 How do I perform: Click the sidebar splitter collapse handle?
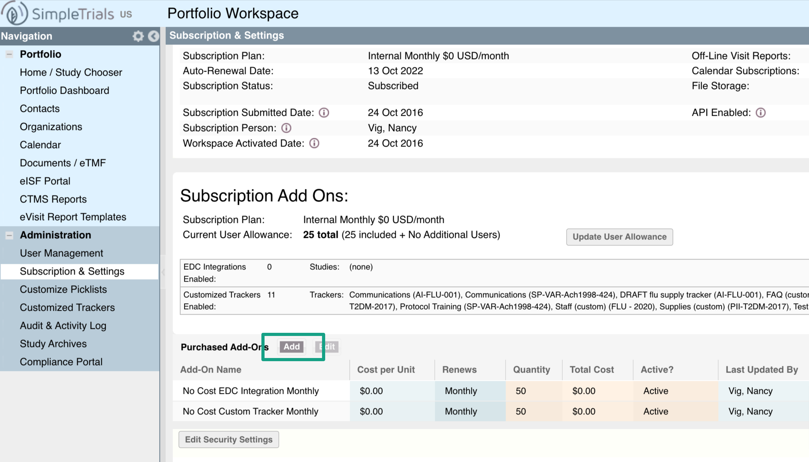(163, 271)
